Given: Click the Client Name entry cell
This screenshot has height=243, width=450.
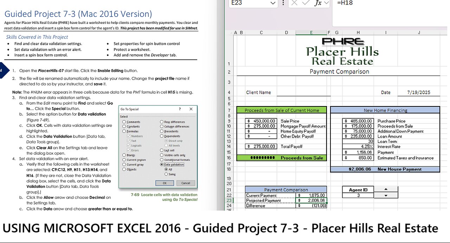Looking at the screenshot, I should click(303, 92).
